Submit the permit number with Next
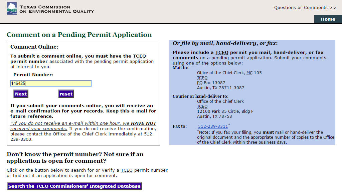 21,94
